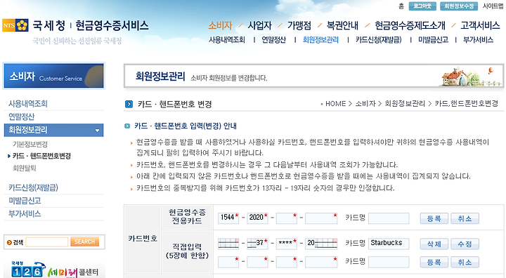Click the orange SEARCH button
The width and height of the screenshot is (506, 278).
pos(84,242)
